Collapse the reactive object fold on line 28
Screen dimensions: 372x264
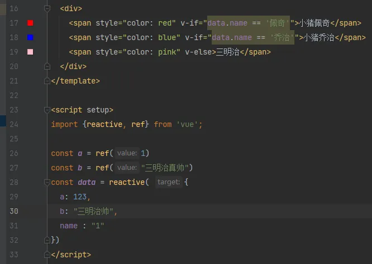tap(47, 182)
